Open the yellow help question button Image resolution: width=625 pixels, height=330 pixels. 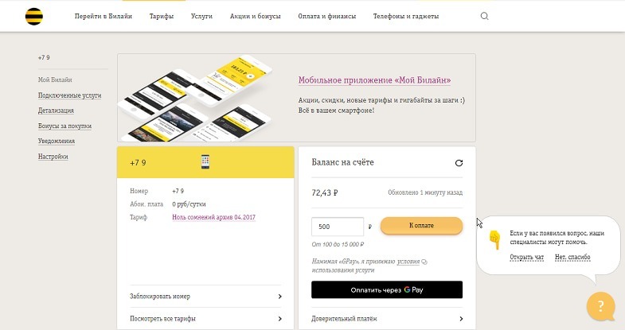(600, 306)
